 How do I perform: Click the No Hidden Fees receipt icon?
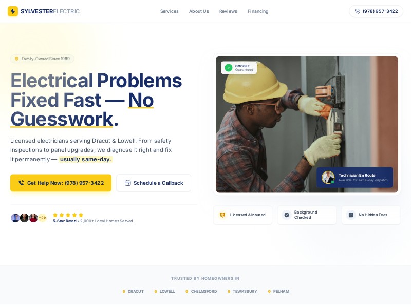click(x=351, y=215)
